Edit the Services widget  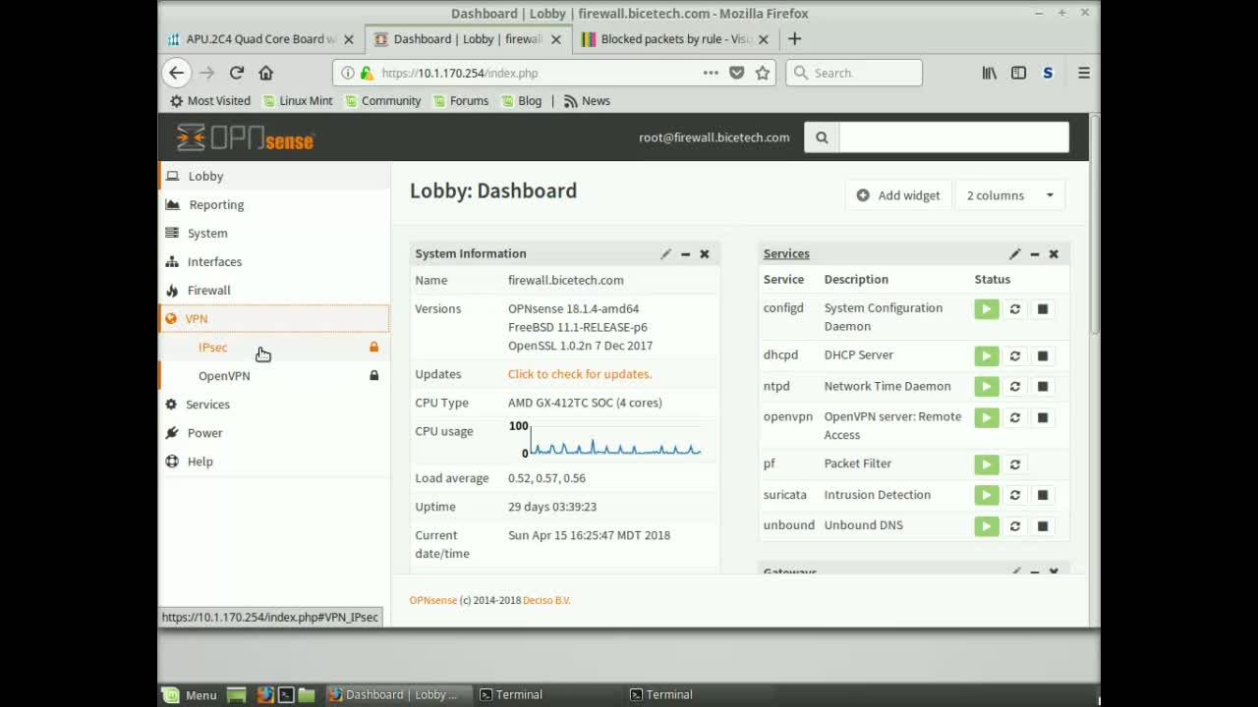1014,253
